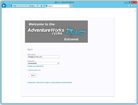Screen dimensions: 138x105
Task: Check the Remember me checkbox
Action: [29, 70]
